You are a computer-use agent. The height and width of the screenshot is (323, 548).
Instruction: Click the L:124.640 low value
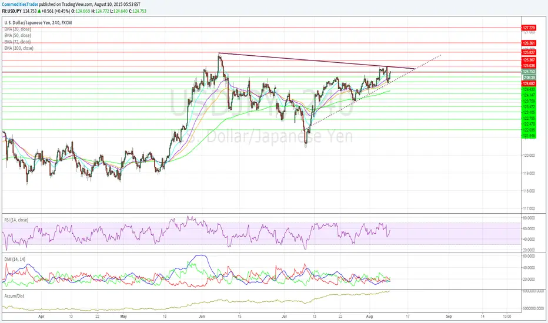(x=118, y=11)
